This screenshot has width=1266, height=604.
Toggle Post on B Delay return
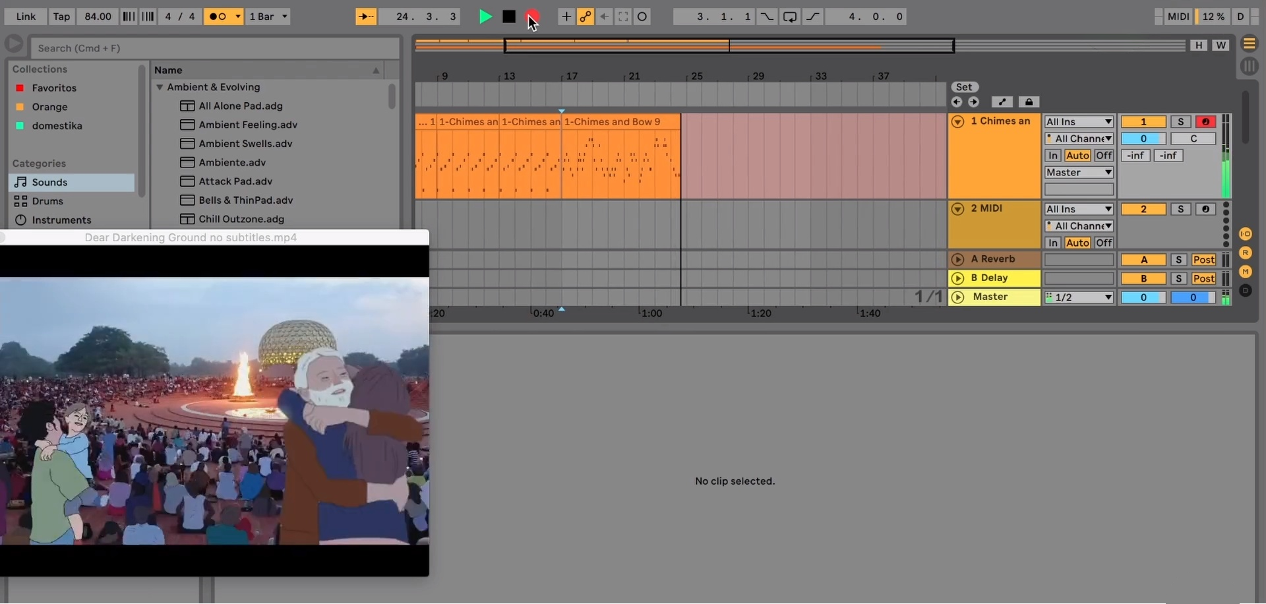click(x=1203, y=279)
